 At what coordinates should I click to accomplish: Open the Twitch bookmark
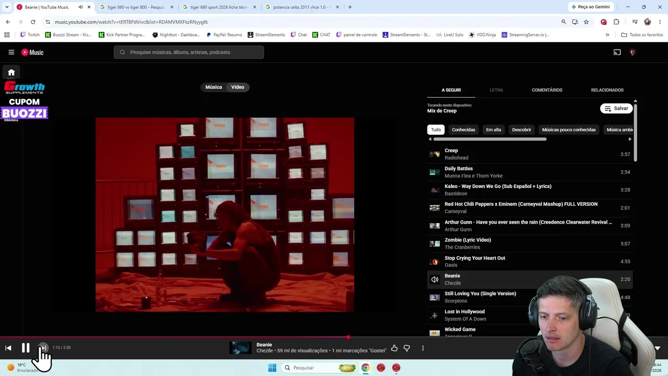30,35
